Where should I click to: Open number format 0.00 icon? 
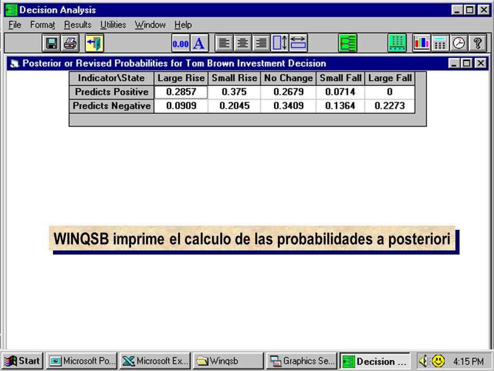pos(181,43)
